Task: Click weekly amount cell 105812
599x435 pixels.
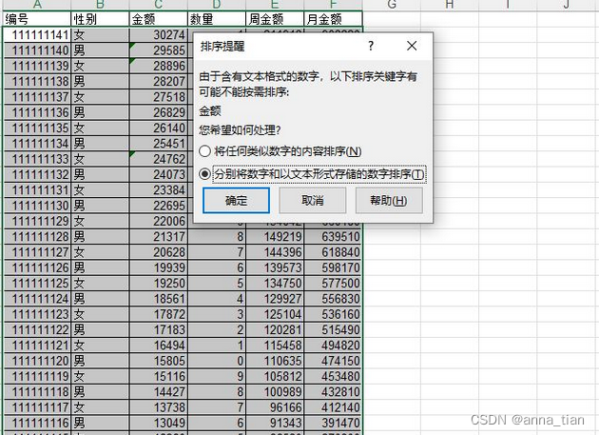Action: 275,377
